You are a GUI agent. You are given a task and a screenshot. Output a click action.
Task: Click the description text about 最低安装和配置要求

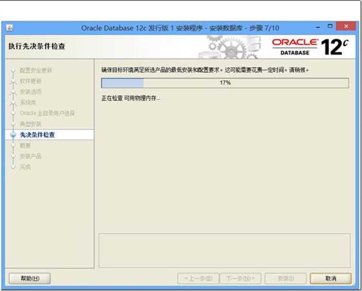tap(205, 70)
